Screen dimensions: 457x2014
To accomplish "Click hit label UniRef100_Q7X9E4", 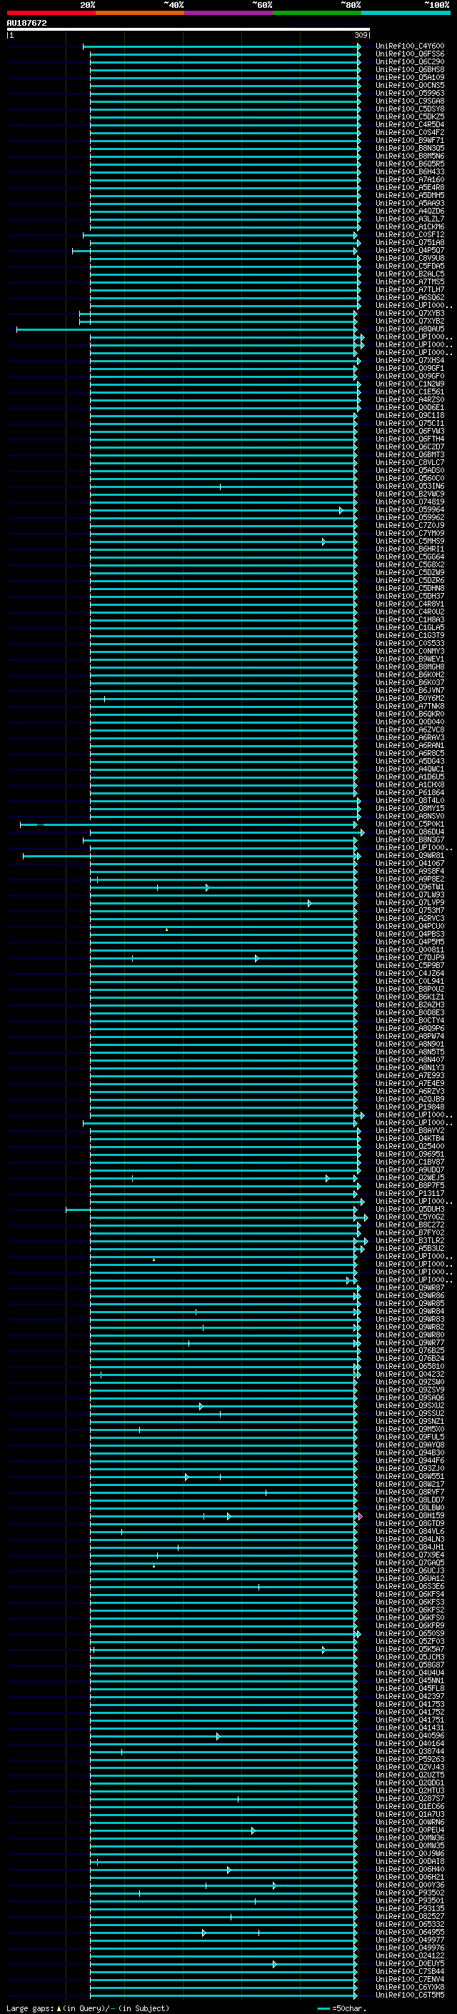I will (409, 1555).
